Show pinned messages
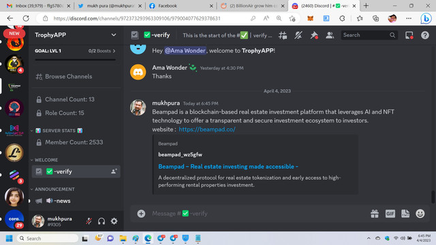436x245 pixels. pos(314,35)
